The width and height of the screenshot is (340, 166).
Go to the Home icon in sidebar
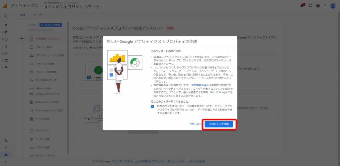(x=6, y=25)
